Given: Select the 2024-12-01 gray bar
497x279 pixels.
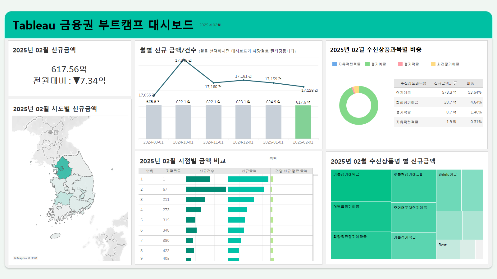Looking at the screenshot, I should [x=243, y=122].
